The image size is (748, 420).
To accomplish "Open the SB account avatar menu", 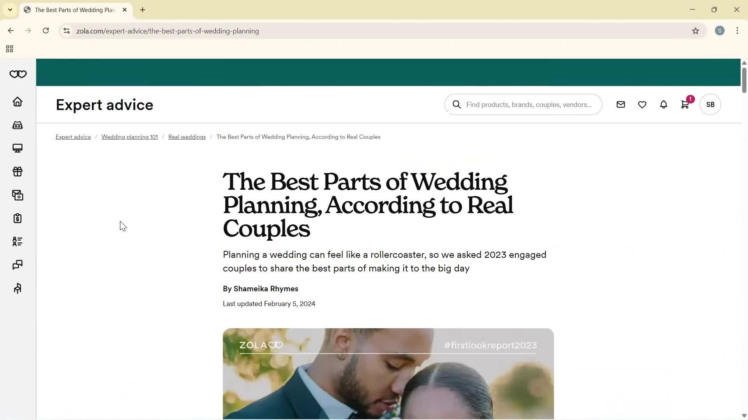I will (710, 104).
